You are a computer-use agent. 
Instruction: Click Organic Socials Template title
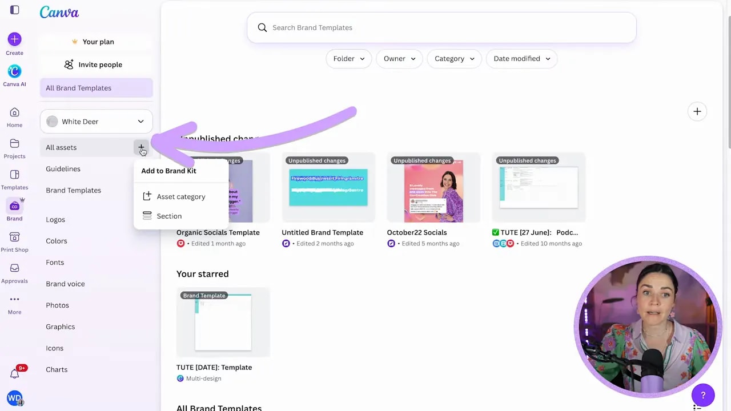pos(218,232)
